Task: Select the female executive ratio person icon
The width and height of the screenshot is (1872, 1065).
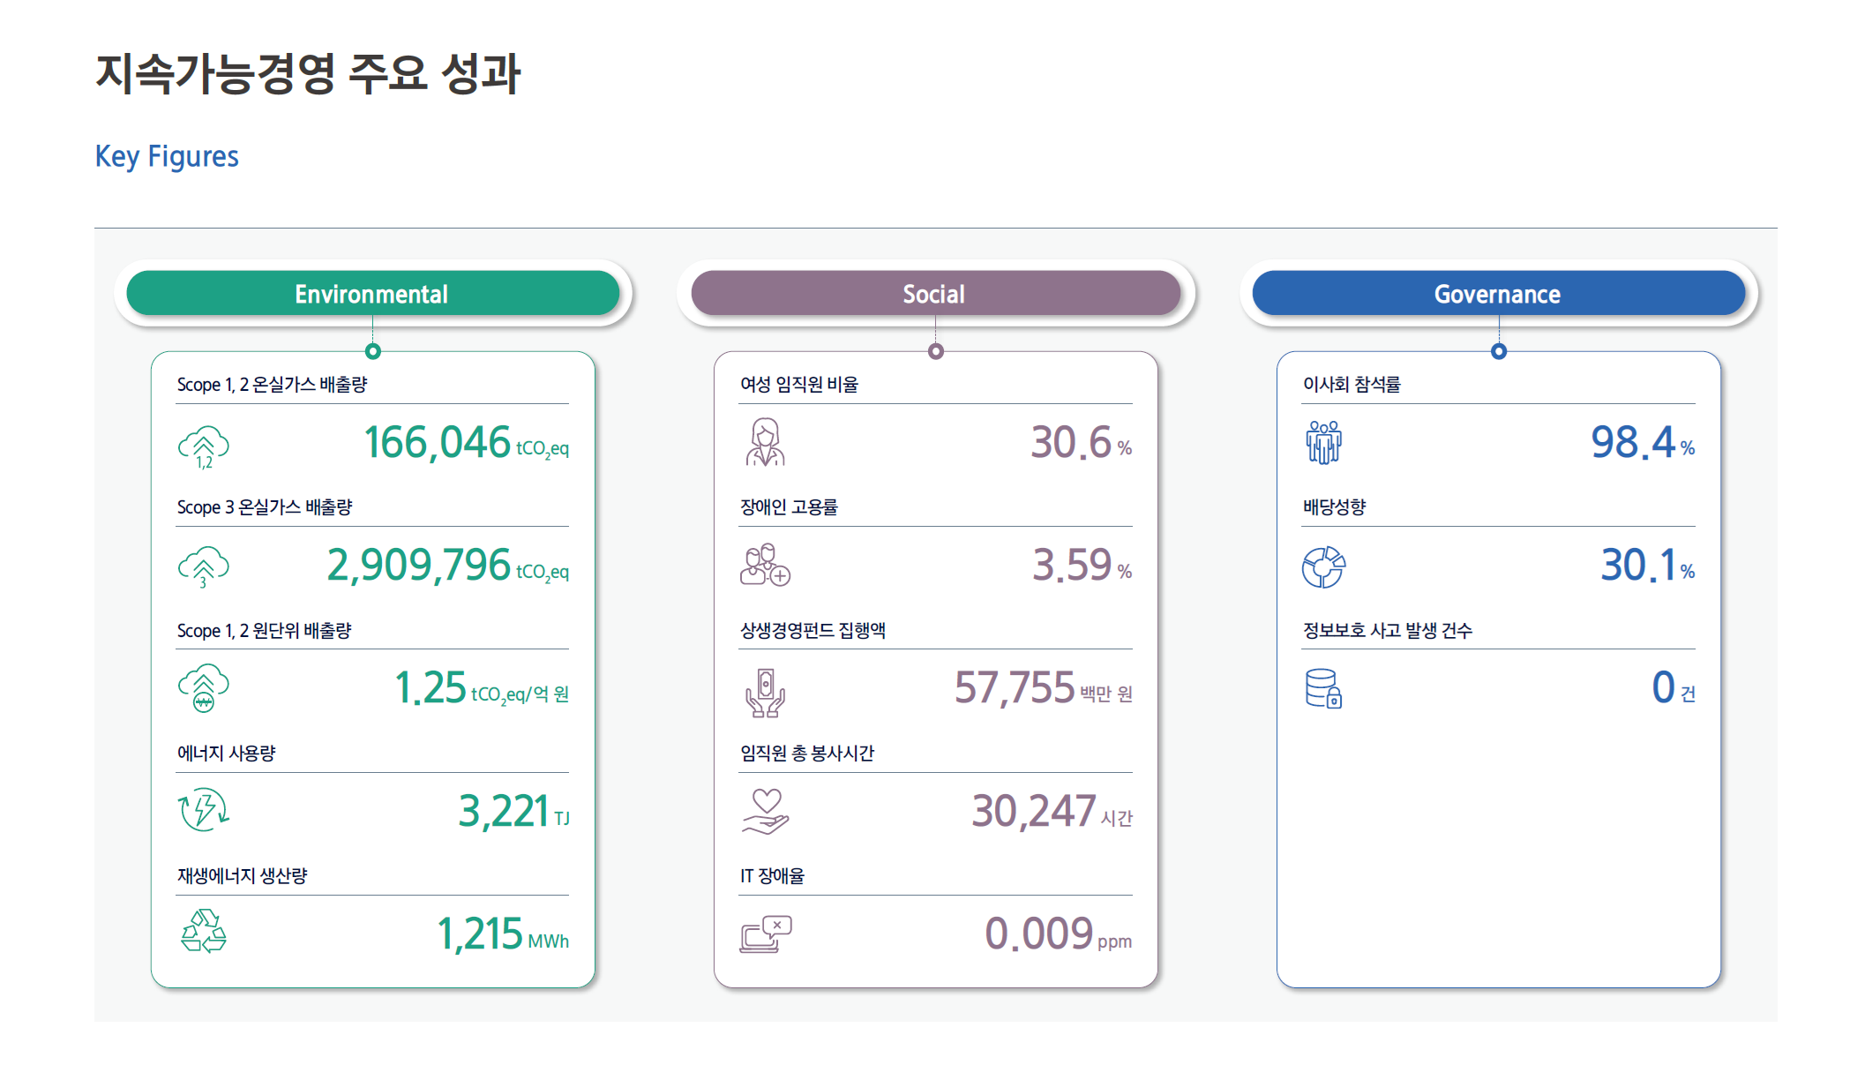Action: click(x=765, y=442)
